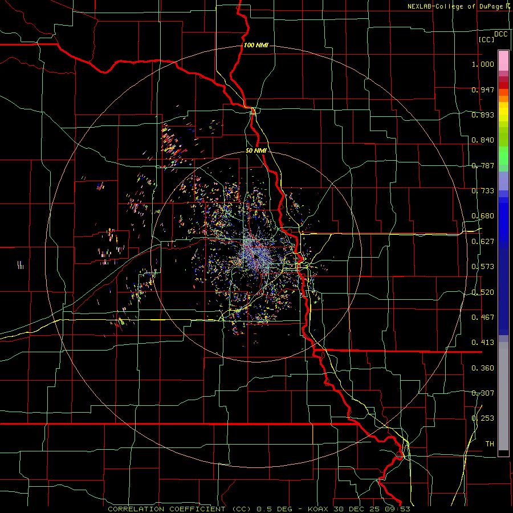Viewport: 513px width, 513px height.
Task: Click the TH label at legend bottom
Action: coord(490,444)
